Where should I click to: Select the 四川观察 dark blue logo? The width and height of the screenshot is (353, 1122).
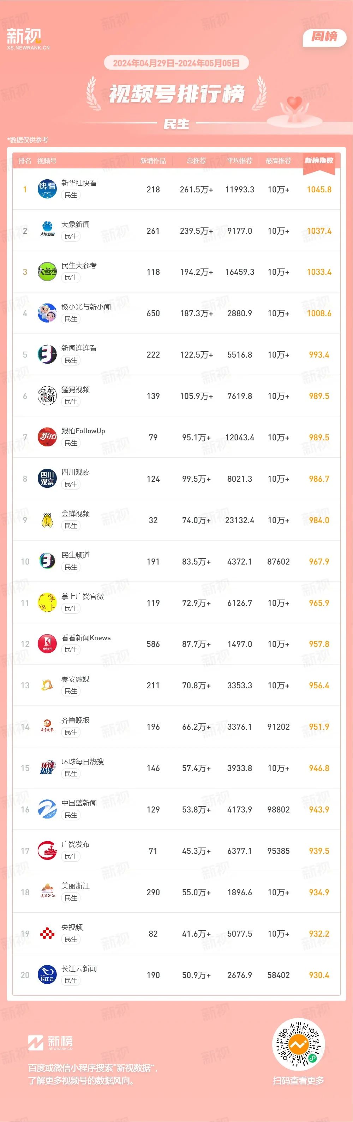point(47,479)
